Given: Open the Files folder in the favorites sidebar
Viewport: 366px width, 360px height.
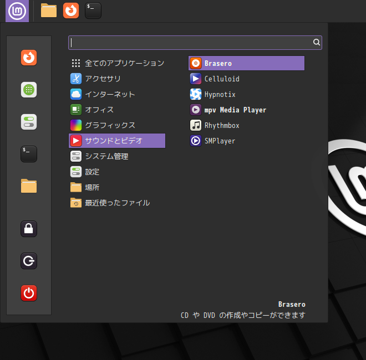Looking at the screenshot, I should (x=29, y=186).
